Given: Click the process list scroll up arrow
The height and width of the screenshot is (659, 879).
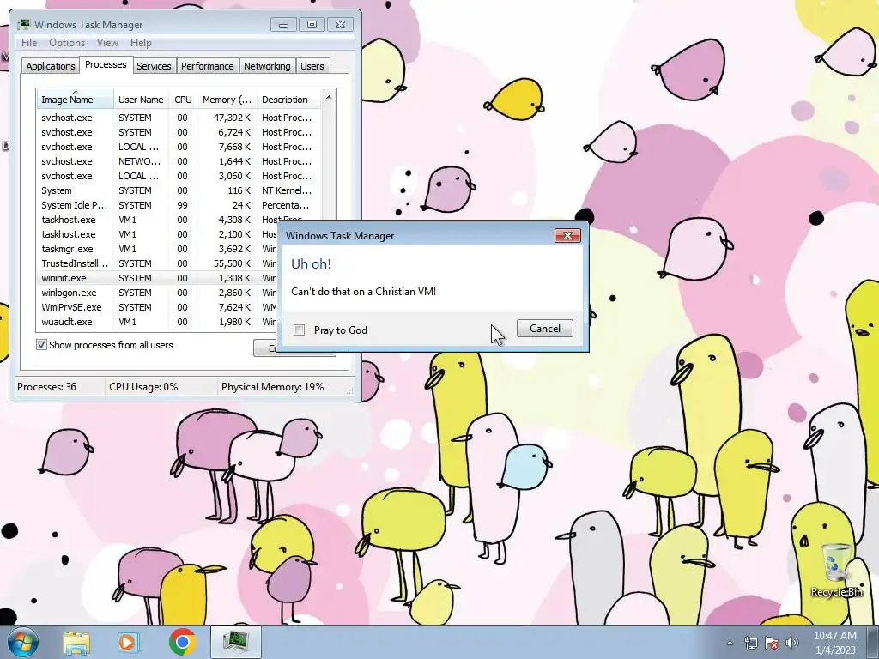Looking at the screenshot, I should click(x=329, y=98).
